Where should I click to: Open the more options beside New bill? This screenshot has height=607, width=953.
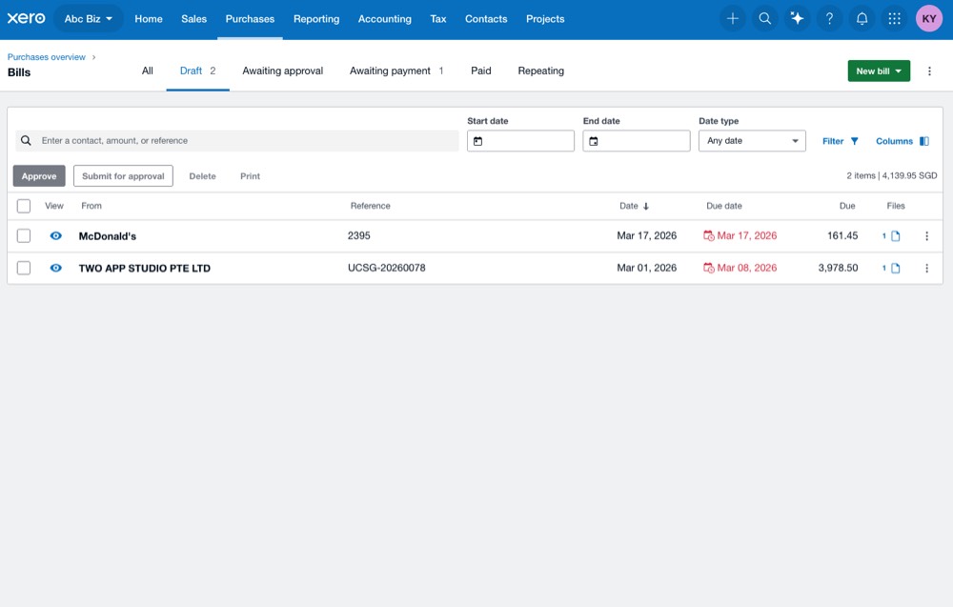(x=928, y=71)
